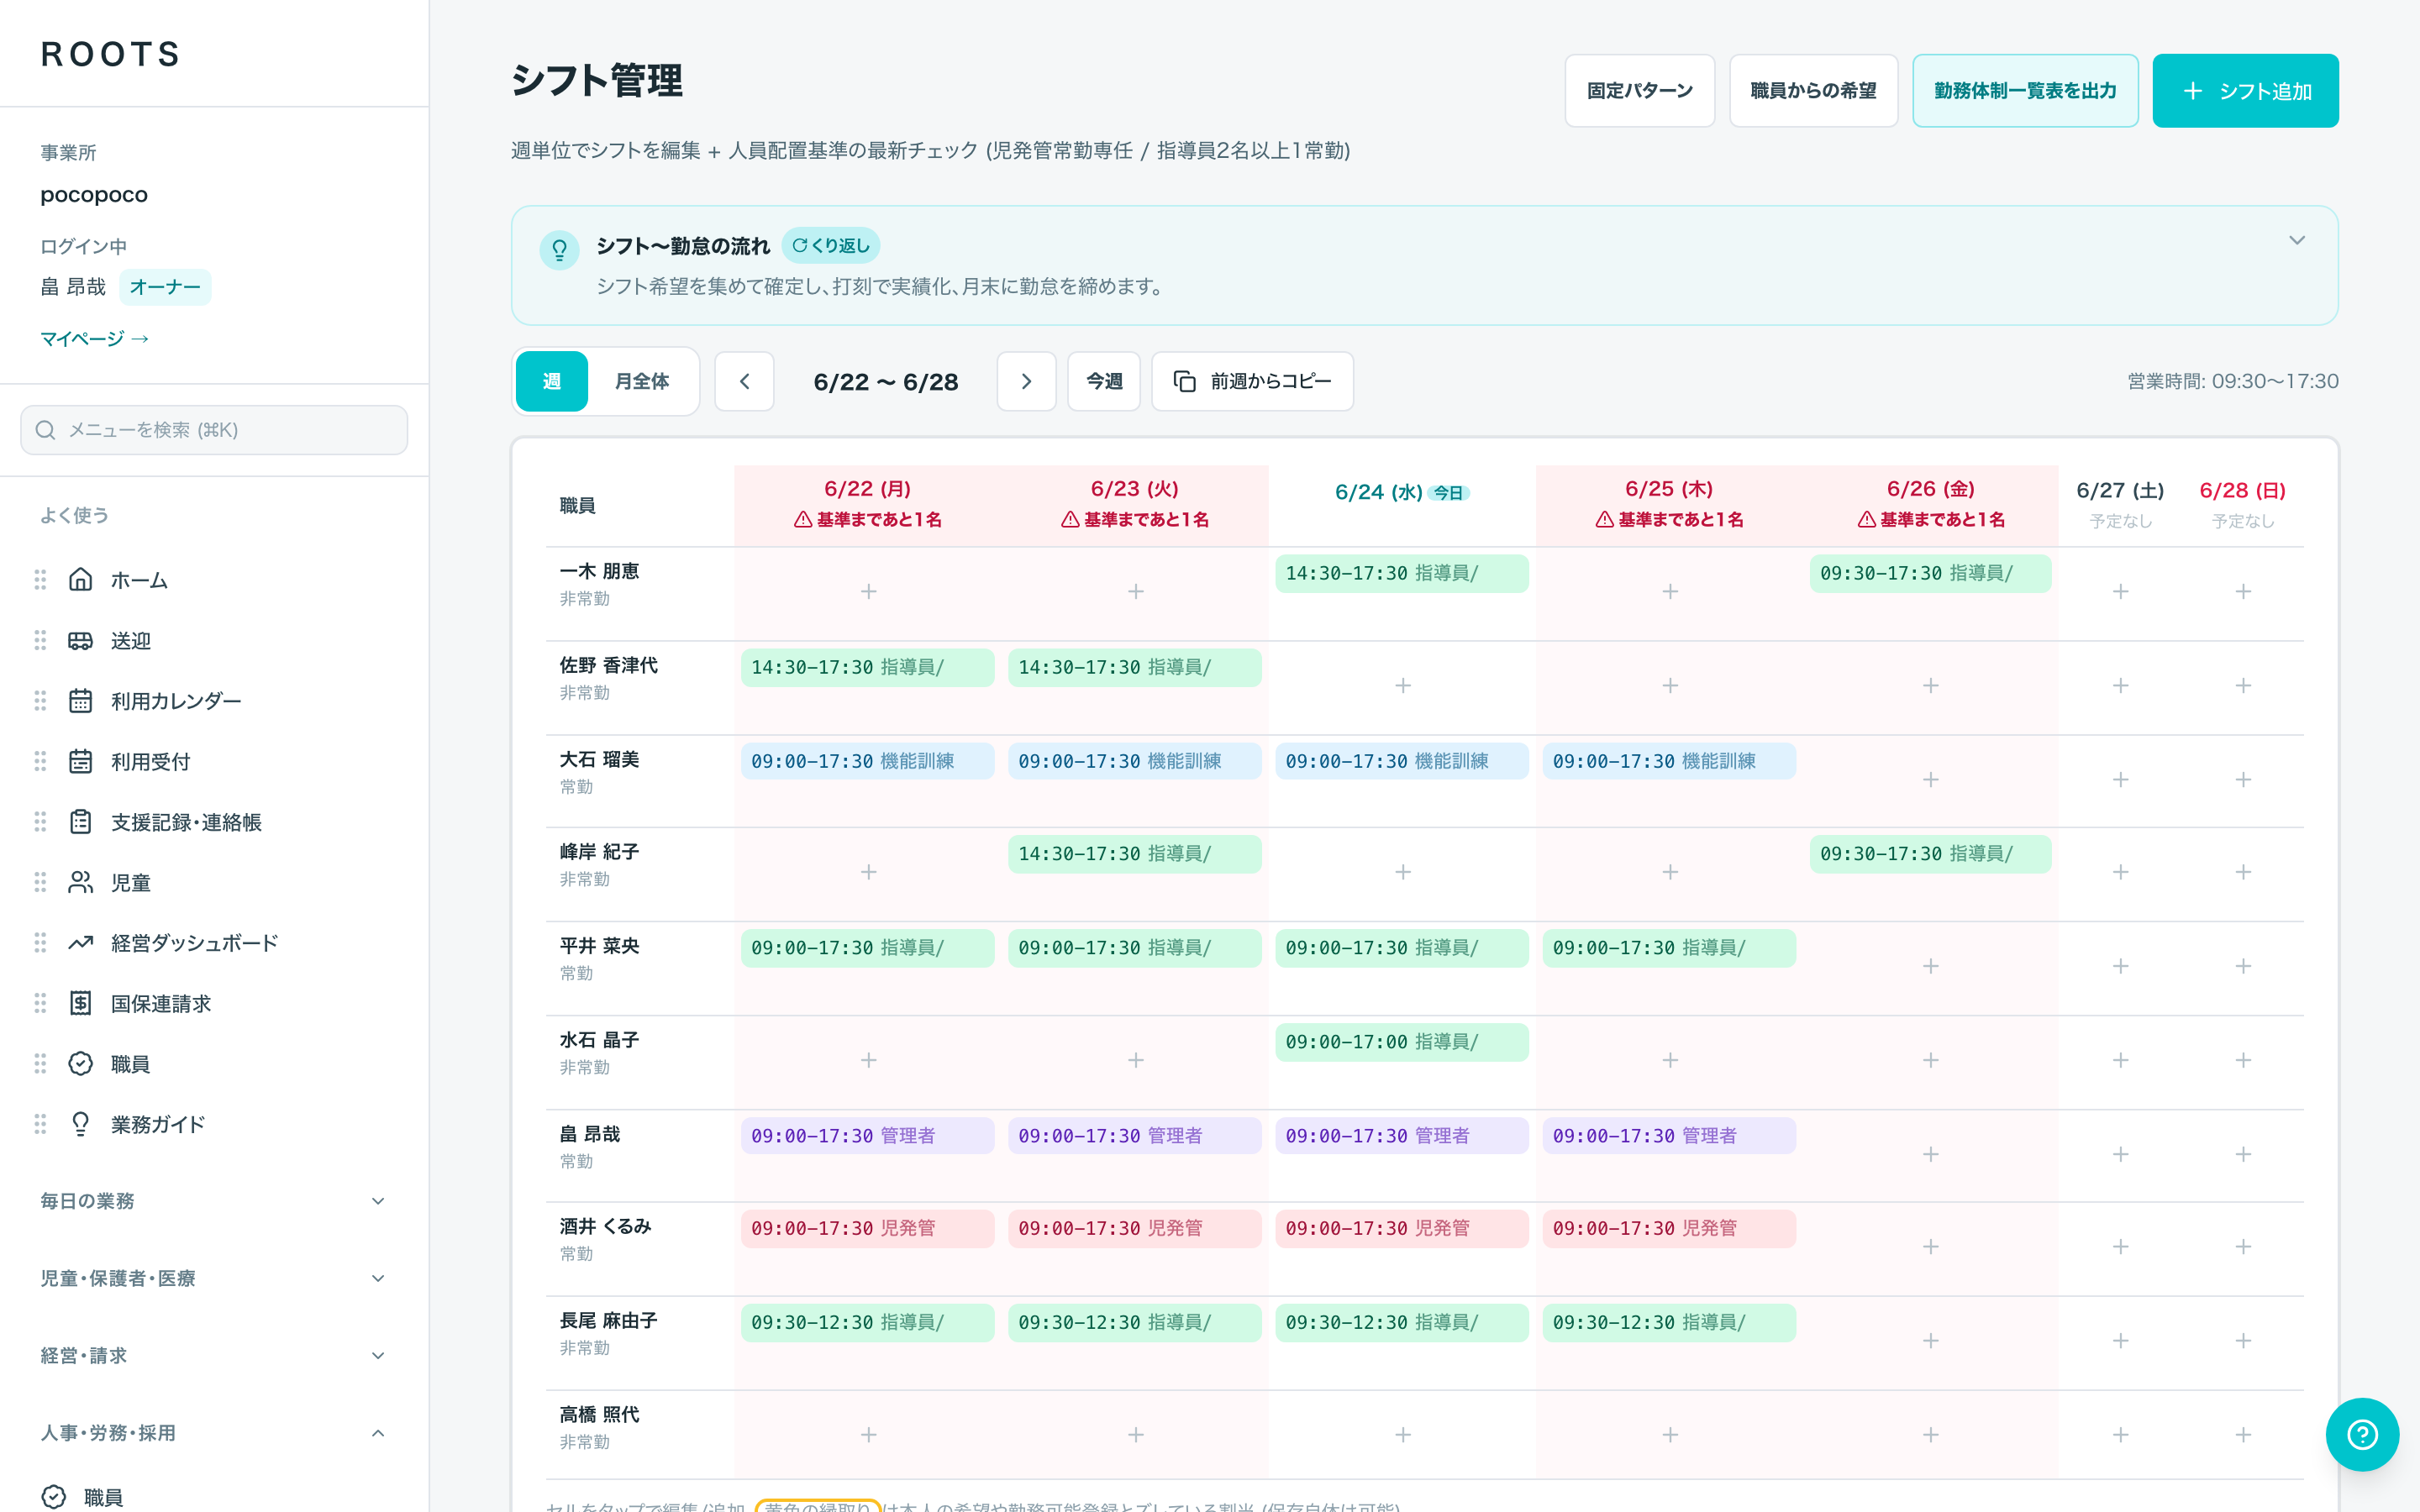Open 長尾 麻由子's 6/25 09:30–12:30 shift
The width and height of the screenshot is (2420, 1512).
1669,1323
